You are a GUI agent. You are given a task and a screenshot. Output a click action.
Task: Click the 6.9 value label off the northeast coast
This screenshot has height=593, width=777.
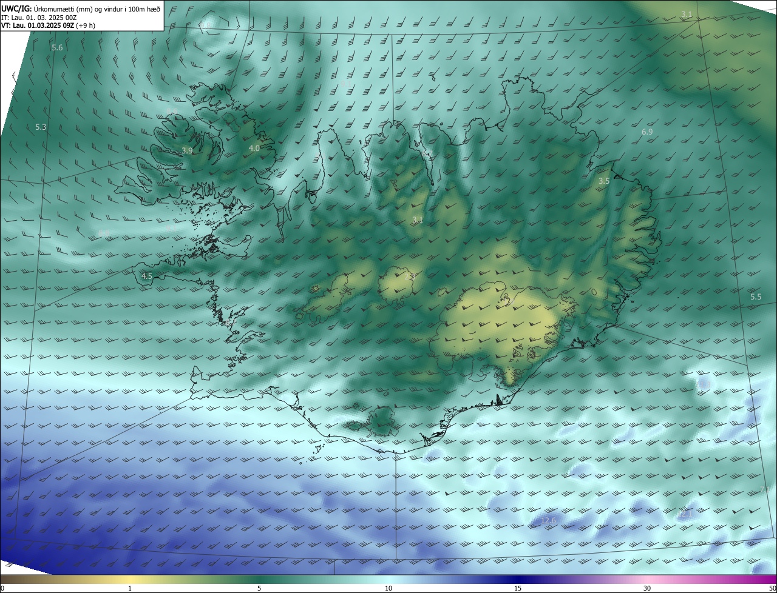[647, 132]
